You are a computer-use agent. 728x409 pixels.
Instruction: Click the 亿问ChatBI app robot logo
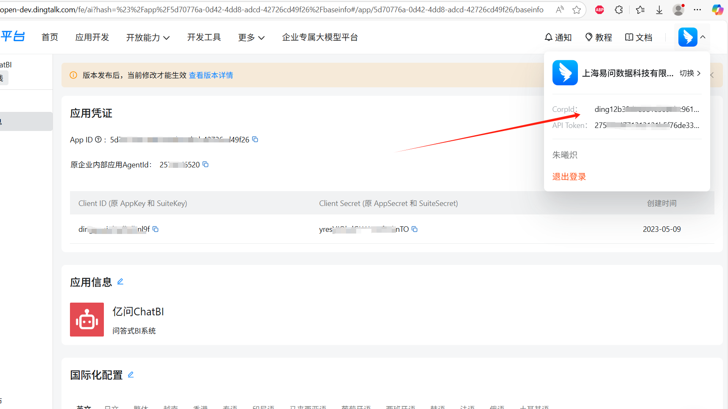click(87, 320)
